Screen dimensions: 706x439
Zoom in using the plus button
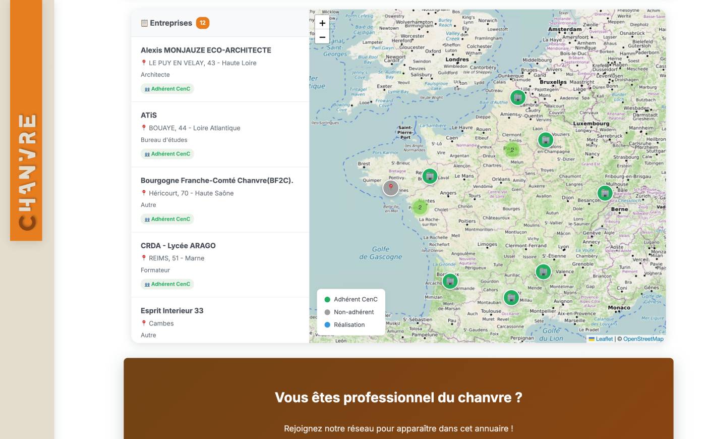tap(322, 23)
